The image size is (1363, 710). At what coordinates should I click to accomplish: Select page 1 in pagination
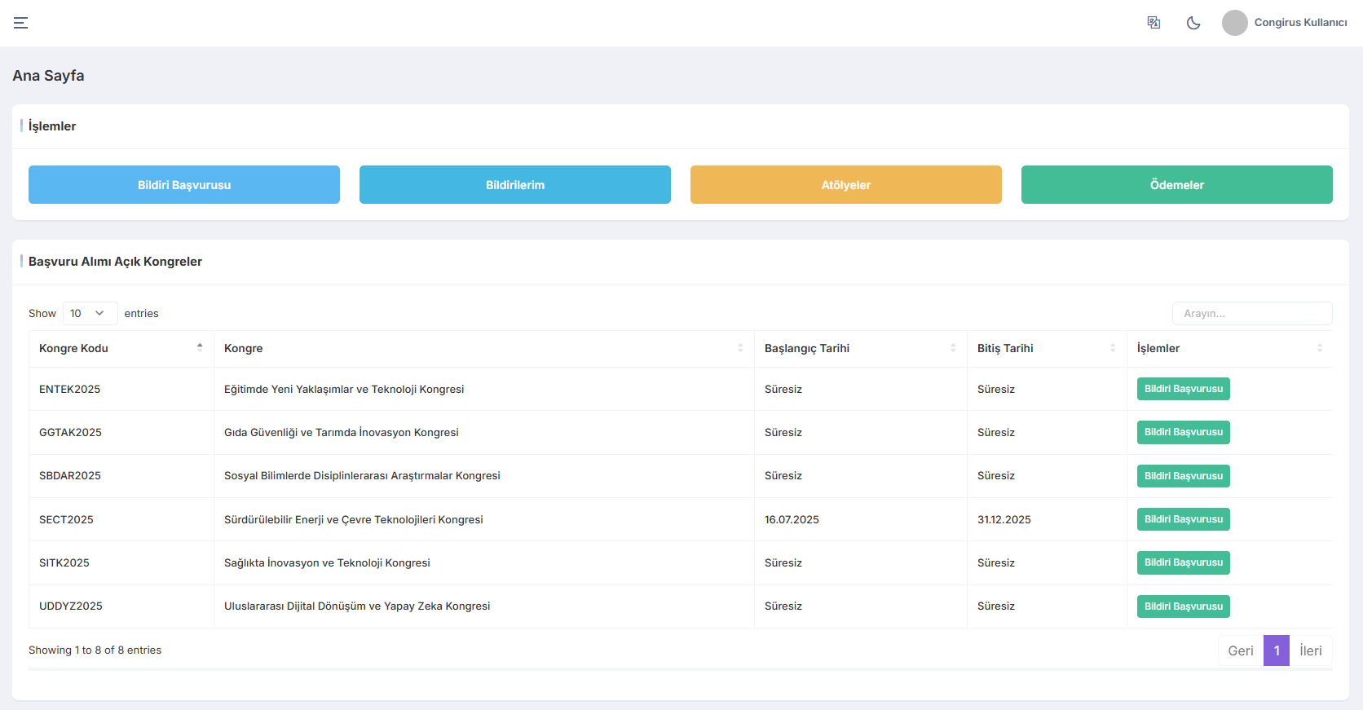[1277, 650]
